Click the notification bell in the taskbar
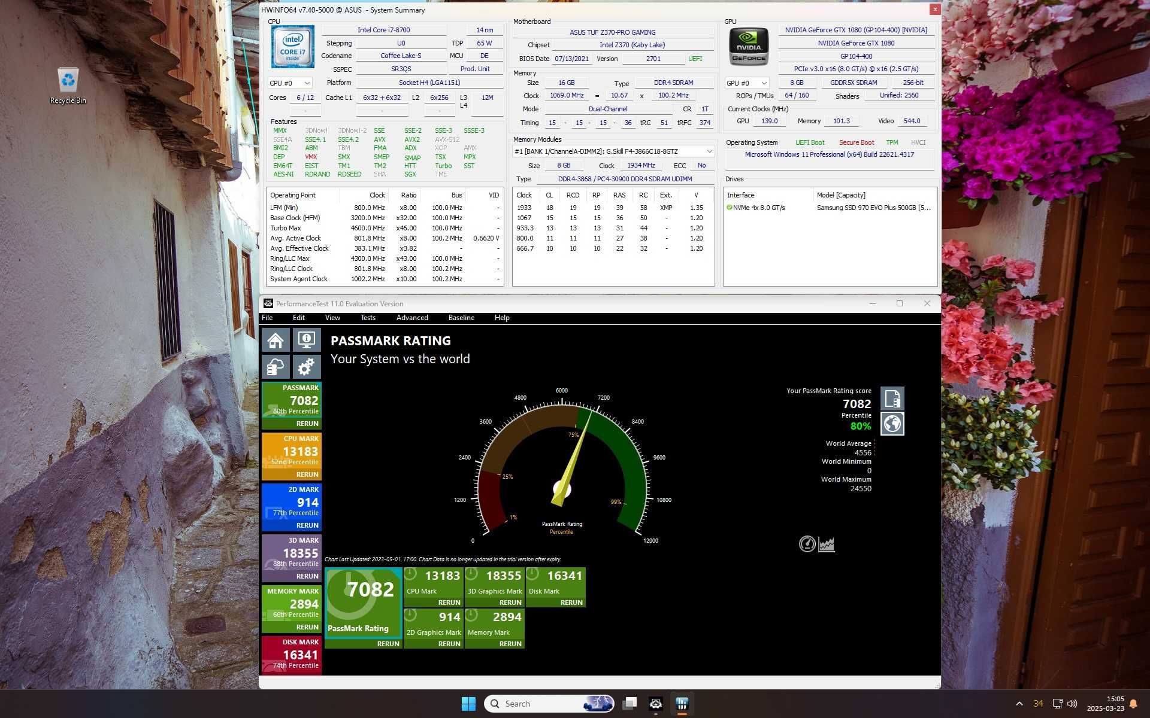 pos(1133,704)
